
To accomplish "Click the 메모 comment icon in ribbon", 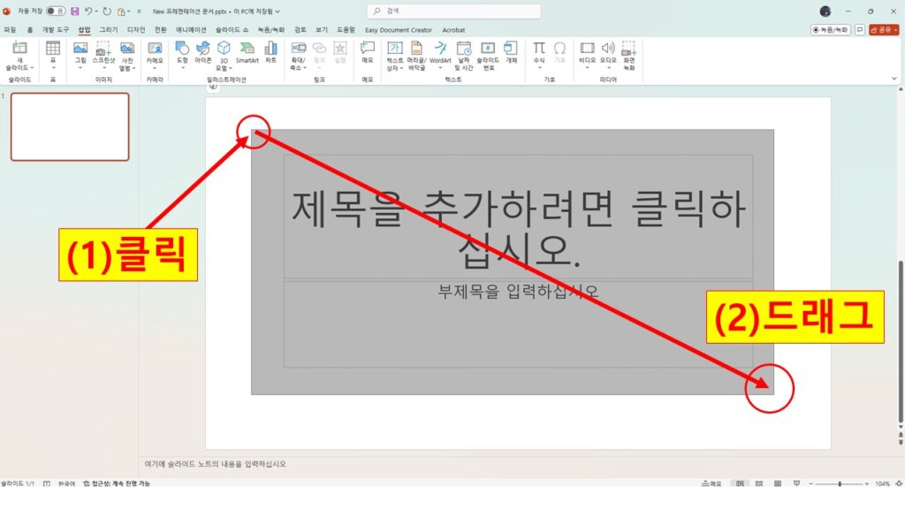I will 368,52.
